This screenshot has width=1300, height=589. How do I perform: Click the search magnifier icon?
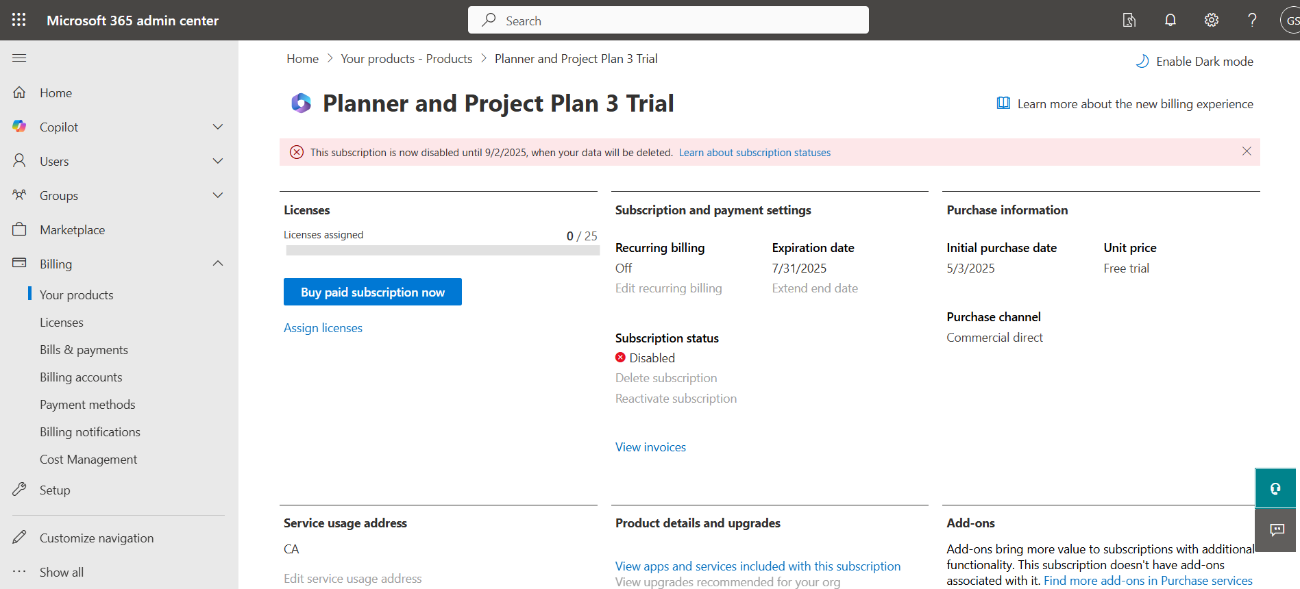pos(489,20)
